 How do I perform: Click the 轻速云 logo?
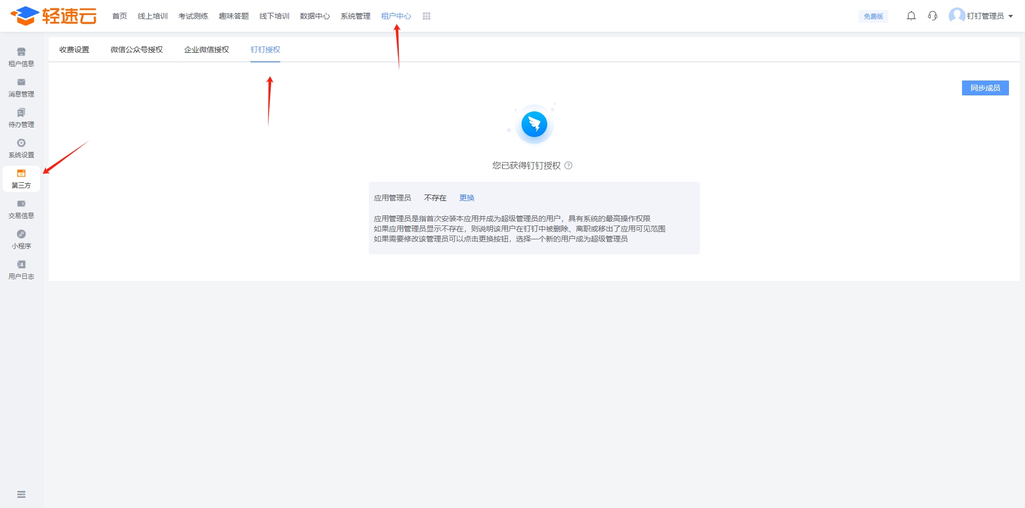pos(54,16)
